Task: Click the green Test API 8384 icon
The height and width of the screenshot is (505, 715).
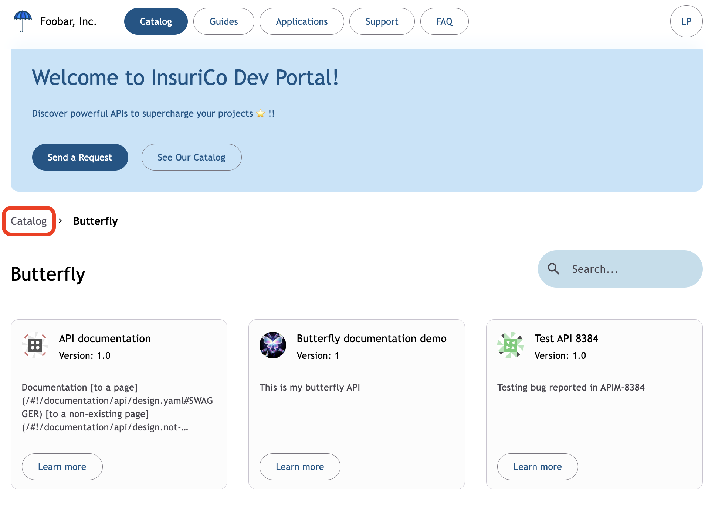Action: click(510, 345)
